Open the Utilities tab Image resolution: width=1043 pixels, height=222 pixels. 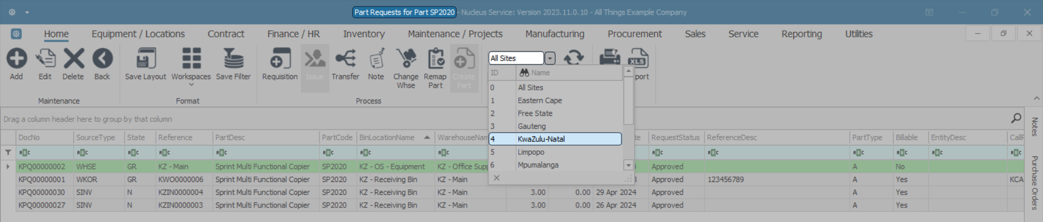pos(858,34)
